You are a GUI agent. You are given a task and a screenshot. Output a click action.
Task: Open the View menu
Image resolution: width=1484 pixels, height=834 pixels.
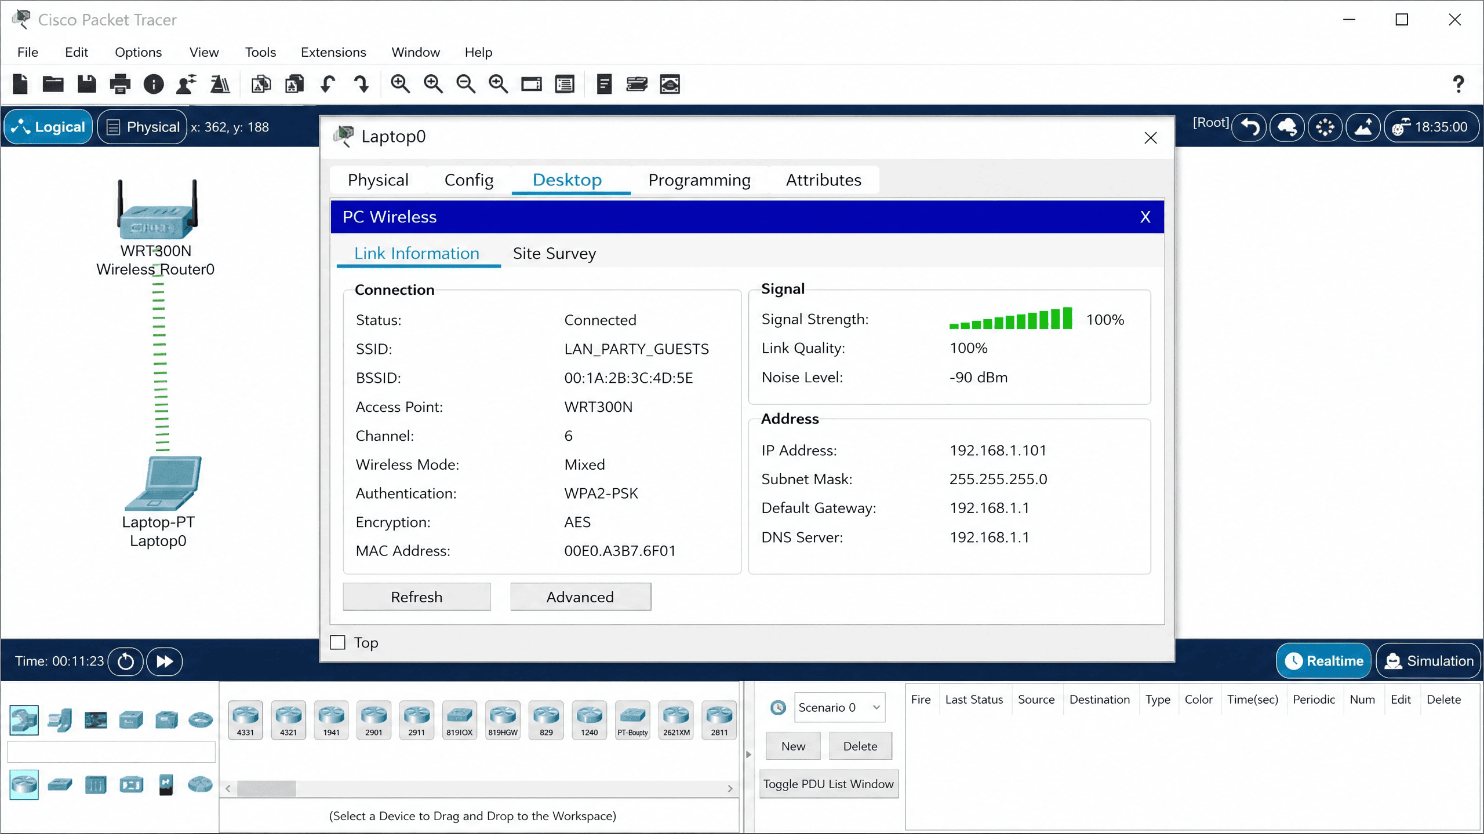pyautogui.click(x=204, y=52)
